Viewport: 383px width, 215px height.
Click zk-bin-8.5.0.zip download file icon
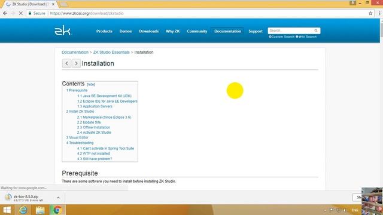tap(8, 197)
